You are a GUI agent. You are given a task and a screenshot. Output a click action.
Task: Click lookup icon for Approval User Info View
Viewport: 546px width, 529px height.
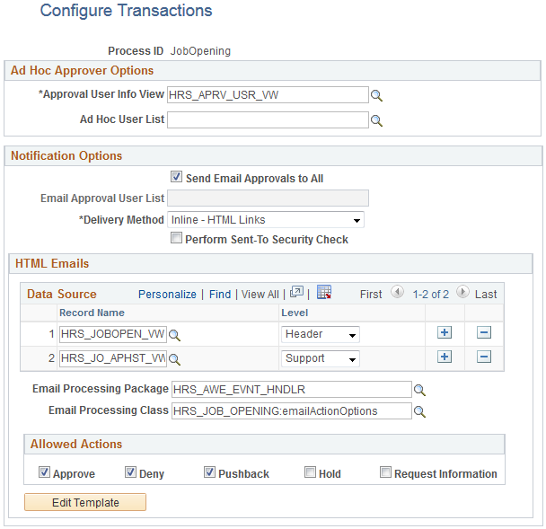377,95
